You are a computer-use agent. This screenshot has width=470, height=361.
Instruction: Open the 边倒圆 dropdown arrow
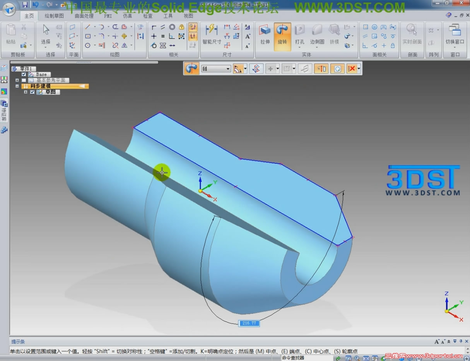click(x=317, y=47)
